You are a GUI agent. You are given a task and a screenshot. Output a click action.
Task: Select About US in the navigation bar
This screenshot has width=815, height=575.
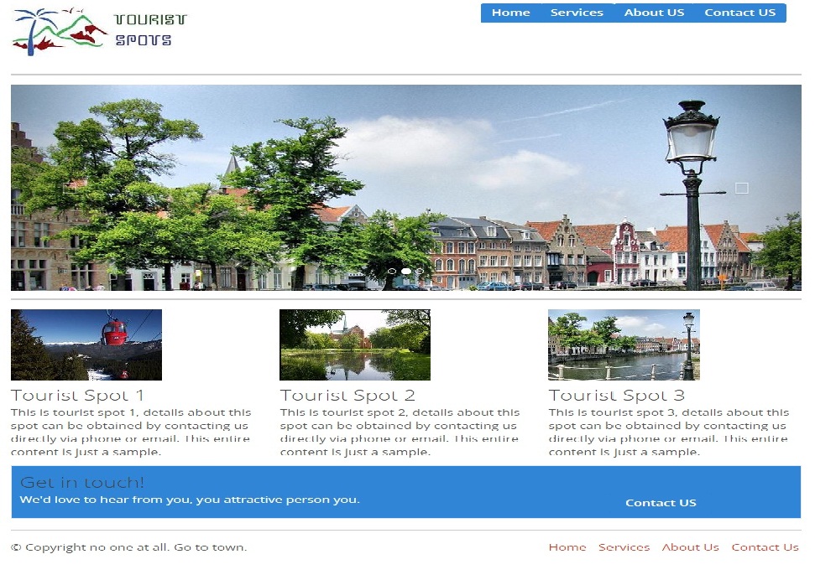click(x=655, y=12)
